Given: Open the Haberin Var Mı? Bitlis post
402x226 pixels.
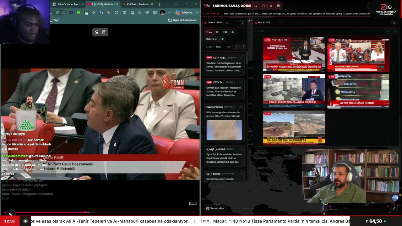Looking at the screenshot, I should click(x=224, y=122).
